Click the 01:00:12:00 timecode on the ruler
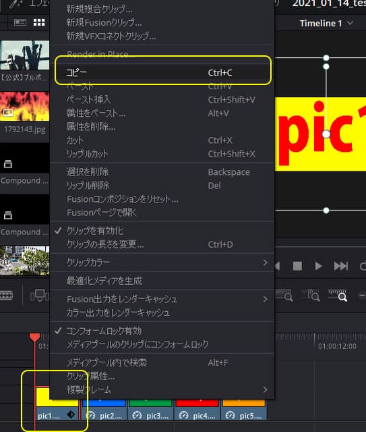The image size is (366, 432). click(x=337, y=346)
